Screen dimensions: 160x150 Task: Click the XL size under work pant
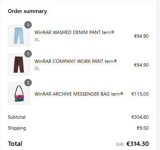click(x=37, y=68)
